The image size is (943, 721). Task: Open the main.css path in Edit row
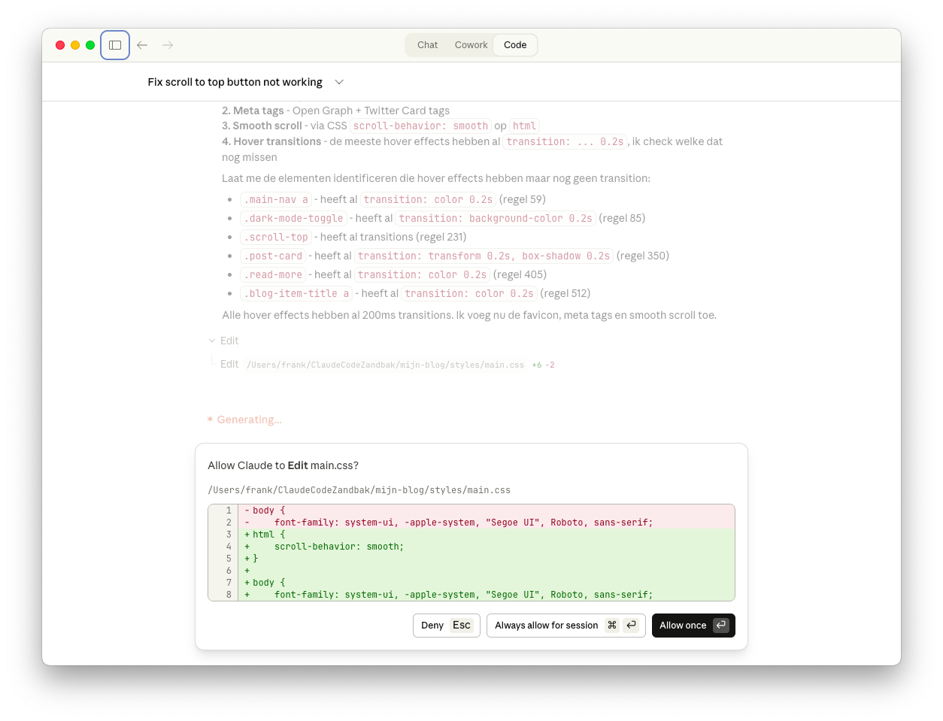(385, 365)
